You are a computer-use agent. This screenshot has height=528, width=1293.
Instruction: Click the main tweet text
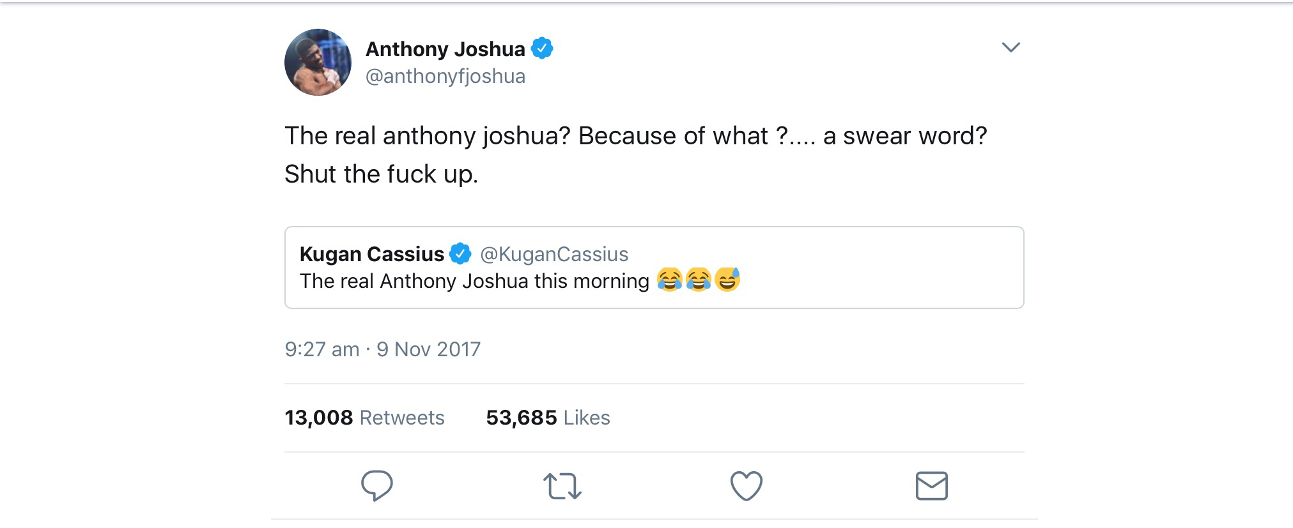point(635,136)
